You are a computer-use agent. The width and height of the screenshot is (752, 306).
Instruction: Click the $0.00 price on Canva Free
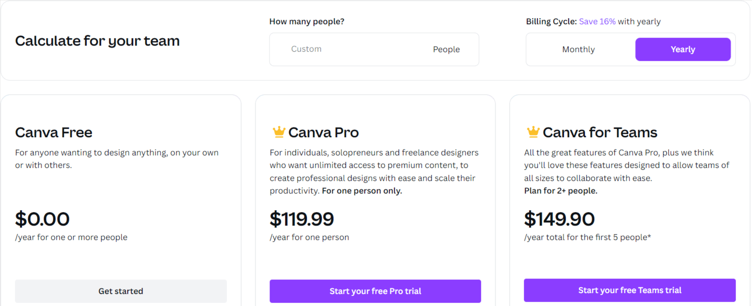[x=42, y=219]
